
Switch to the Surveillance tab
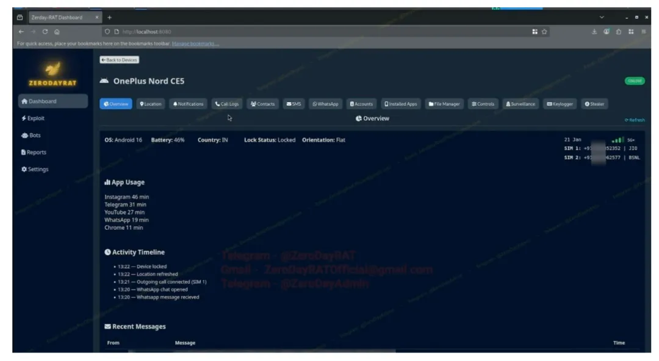[520, 104]
